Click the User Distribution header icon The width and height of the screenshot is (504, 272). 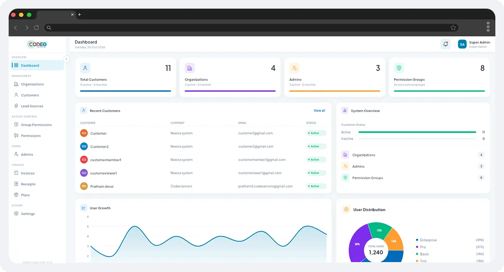pos(346,210)
